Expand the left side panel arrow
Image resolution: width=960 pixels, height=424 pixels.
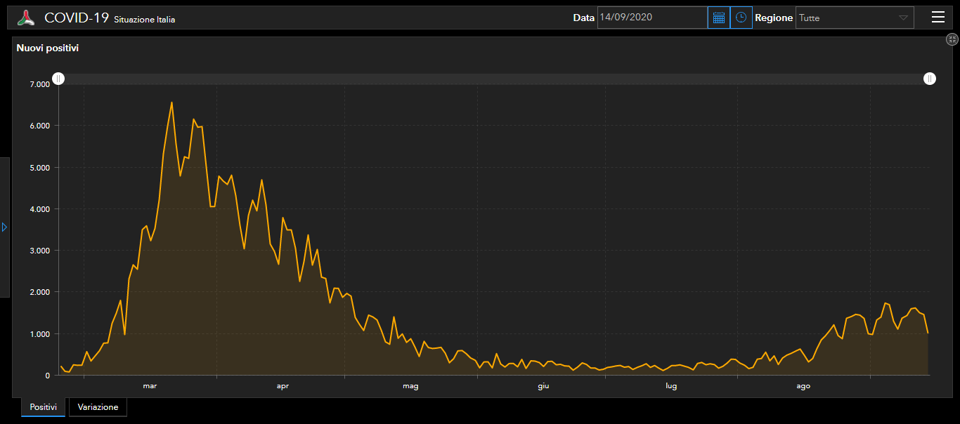pos(4,227)
